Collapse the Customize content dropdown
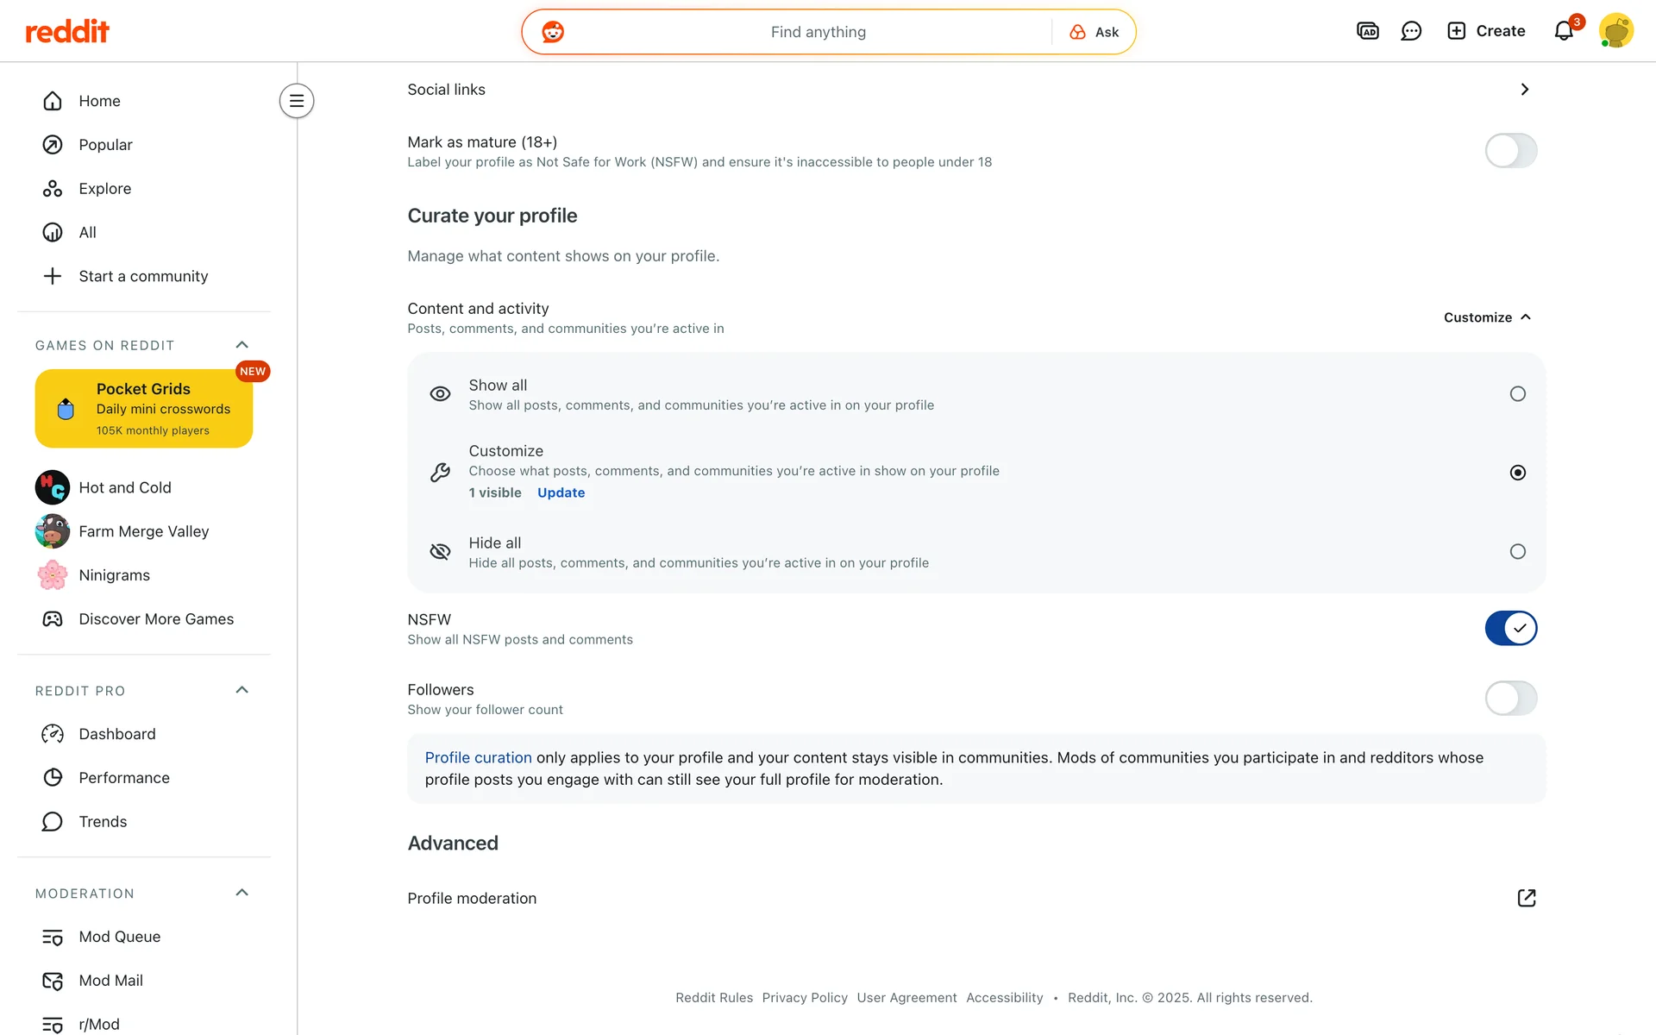Image resolution: width=1656 pixels, height=1035 pixels. click(1487, 317)
